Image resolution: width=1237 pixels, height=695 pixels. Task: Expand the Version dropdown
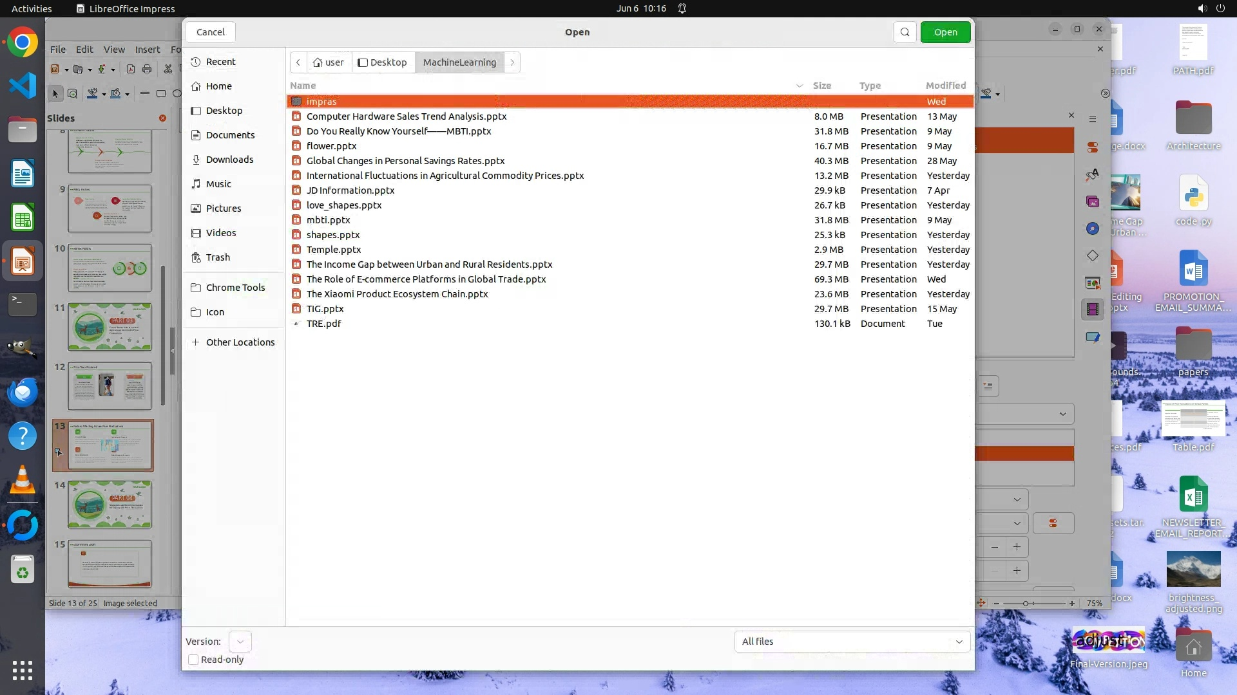(240, 642)
